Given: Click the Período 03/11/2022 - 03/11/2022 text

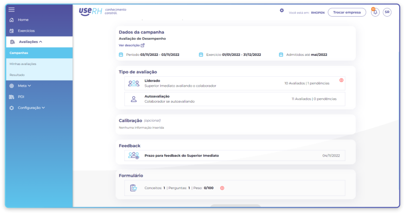Looking at the screenshot, I should (153, 55).
